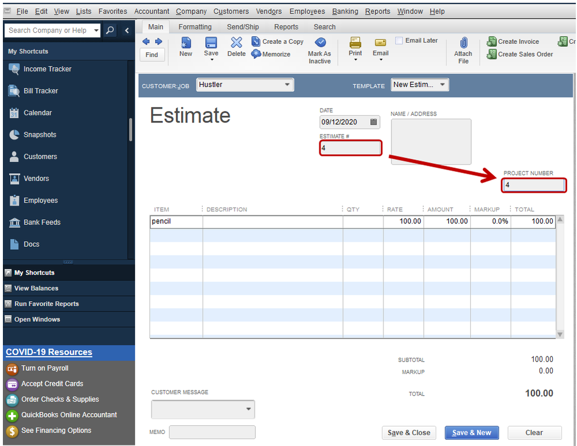Open the Banking menu
This screenshot has height=446, width=577.
click(345, 12)
